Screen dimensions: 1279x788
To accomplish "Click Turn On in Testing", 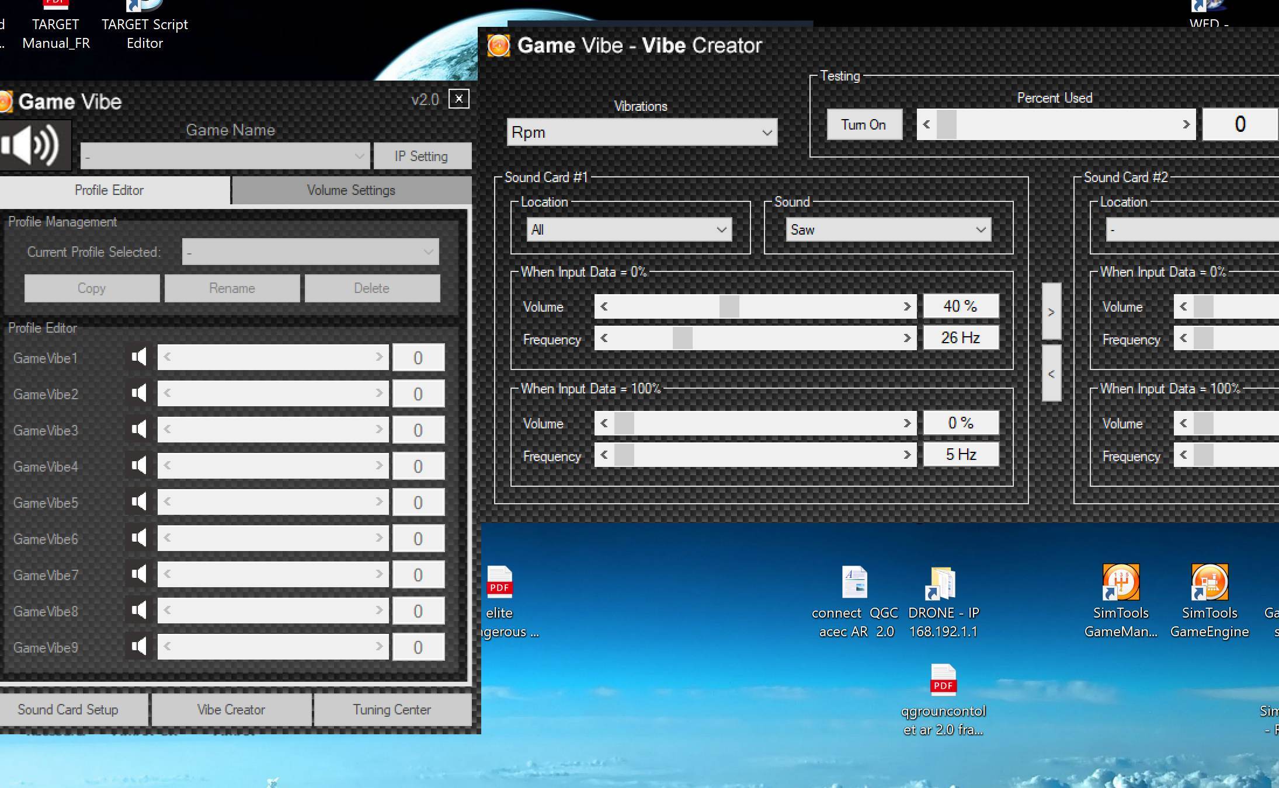I will click(x=864, y=124).
